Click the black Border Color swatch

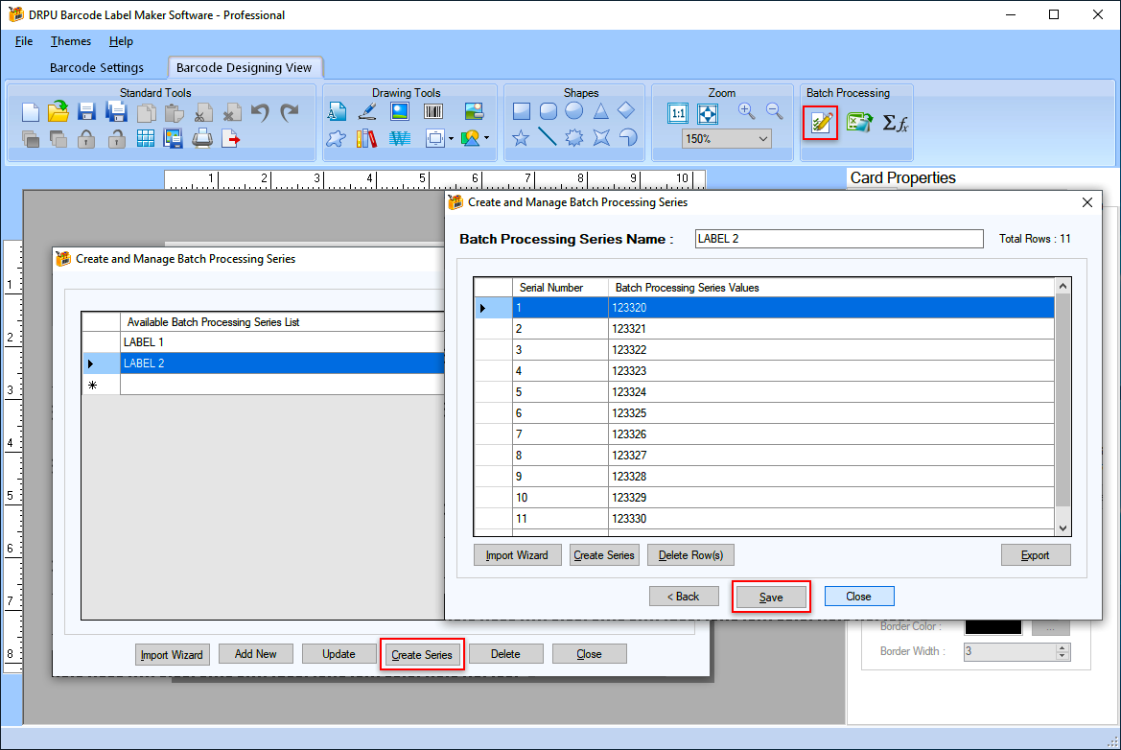pos(993,626)
